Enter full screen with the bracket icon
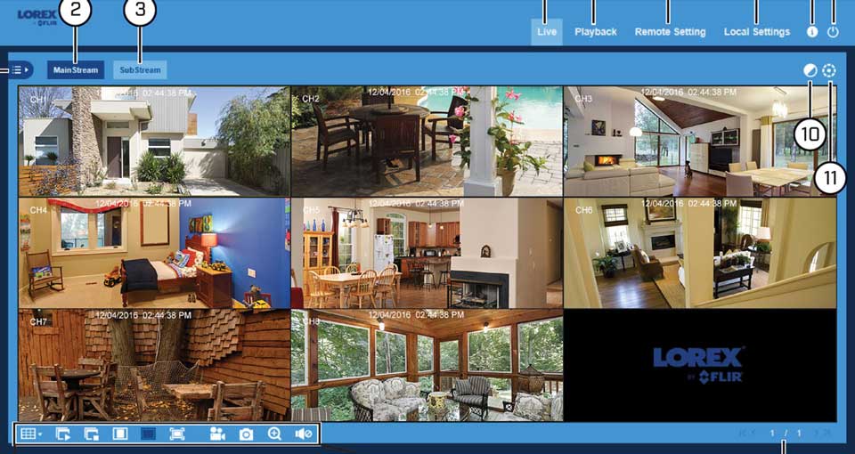Screen dimensions: 855x454 coord(177,434)
